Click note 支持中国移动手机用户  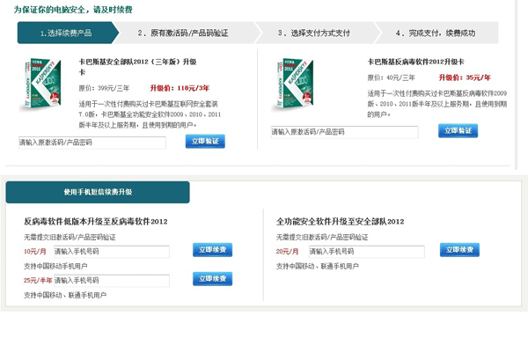click(x=55, y=267)
